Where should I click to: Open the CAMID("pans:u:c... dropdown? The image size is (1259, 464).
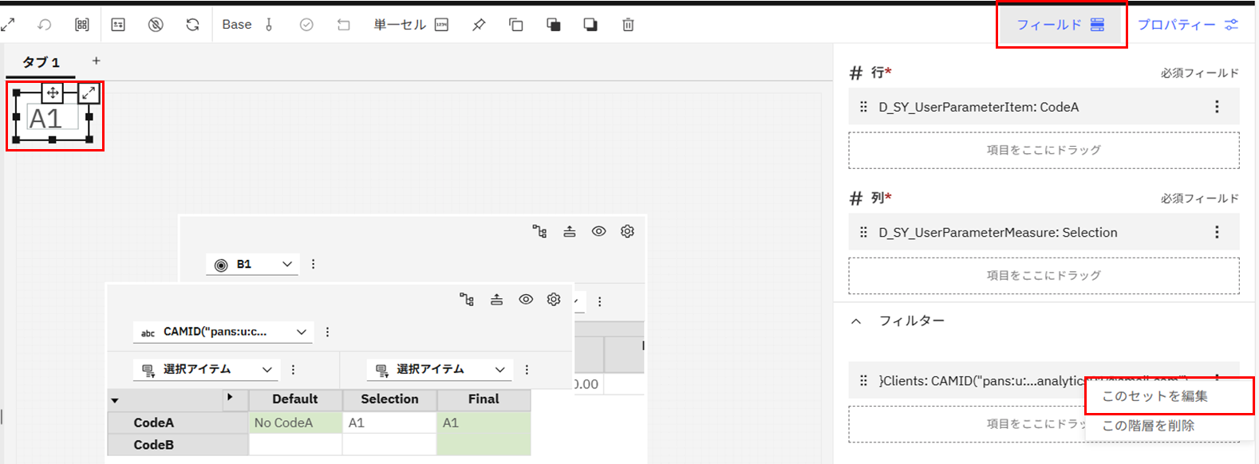pyautogui.click(x=223, y=332)
